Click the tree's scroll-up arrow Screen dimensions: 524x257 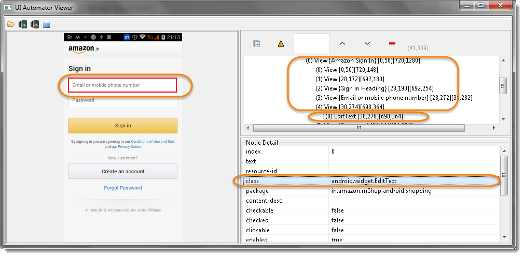point(503,61)
